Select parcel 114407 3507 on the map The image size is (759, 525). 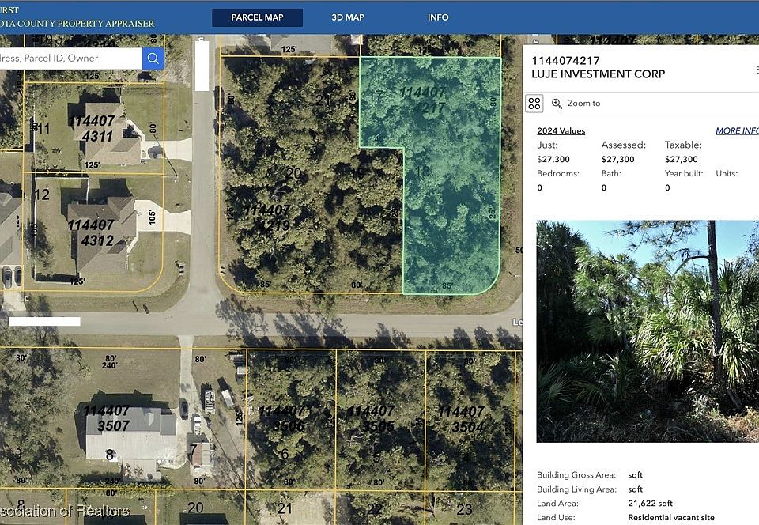pyautogui.click(x=108, y=418)
